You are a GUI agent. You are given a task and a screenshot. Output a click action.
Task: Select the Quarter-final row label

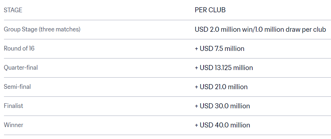(21, 68)
